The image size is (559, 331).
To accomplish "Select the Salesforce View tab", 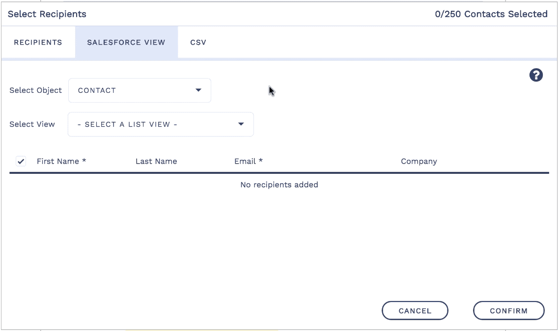I will coord(126,42).
